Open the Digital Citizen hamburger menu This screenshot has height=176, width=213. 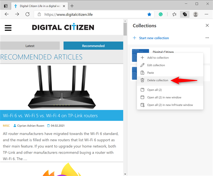click(8, 28)
